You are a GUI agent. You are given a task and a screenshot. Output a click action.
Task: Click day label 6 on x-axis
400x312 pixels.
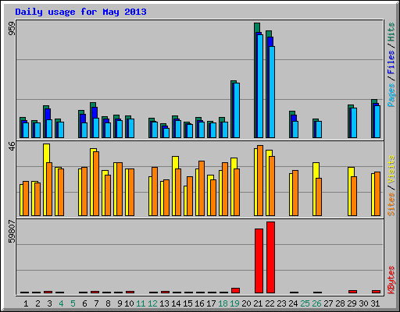(x=84, y=303)
